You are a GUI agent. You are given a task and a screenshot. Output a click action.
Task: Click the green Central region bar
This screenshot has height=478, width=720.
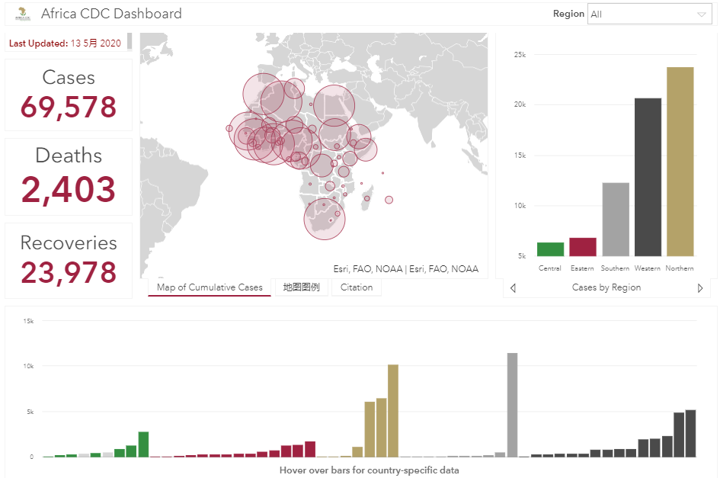click(x=550, y=249)
